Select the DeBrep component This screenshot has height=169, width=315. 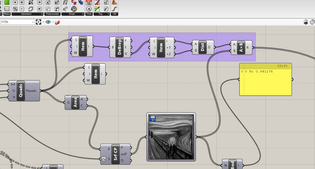click(120, 47)
